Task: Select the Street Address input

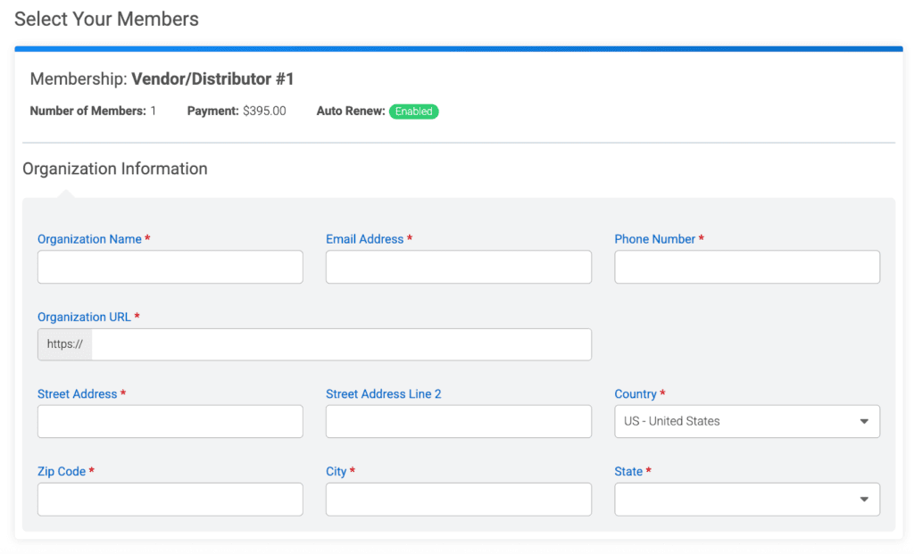Action: click(170, 421)
